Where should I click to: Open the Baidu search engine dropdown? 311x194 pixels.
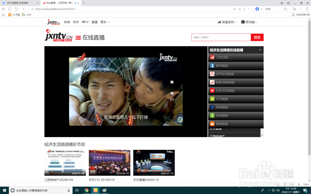point(262,9)
